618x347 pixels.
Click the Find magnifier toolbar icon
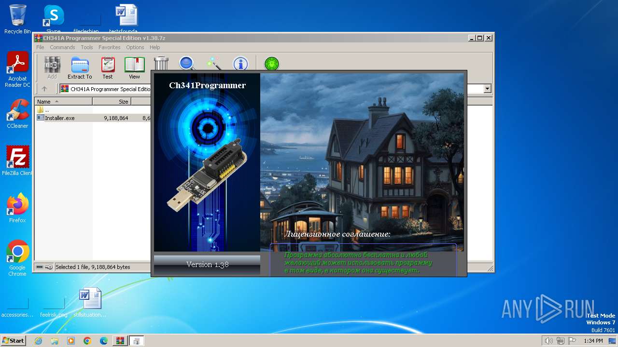point(187,63)
